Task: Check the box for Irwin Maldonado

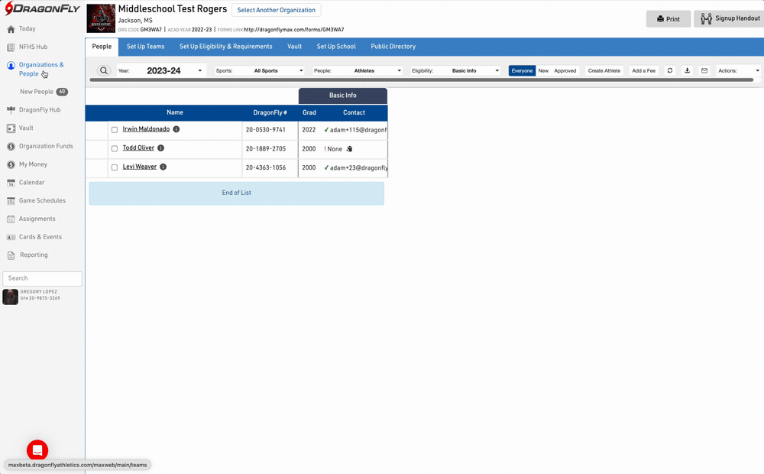Action: tap(115, 130)
